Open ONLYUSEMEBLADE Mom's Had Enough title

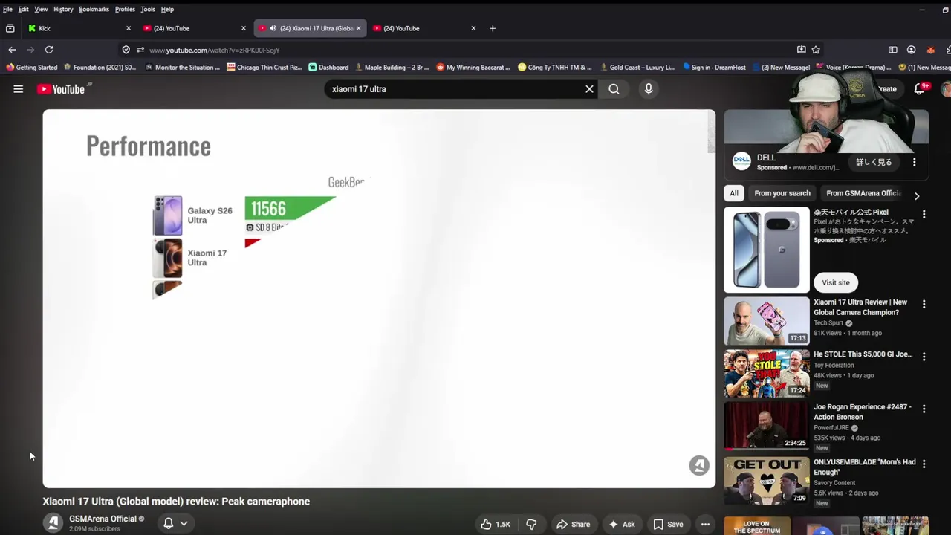pos(864,467)
